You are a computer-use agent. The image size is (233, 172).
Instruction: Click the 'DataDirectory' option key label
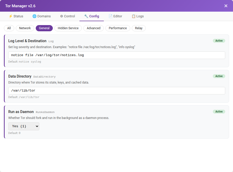pyautogui.click(x=45, y=77)
